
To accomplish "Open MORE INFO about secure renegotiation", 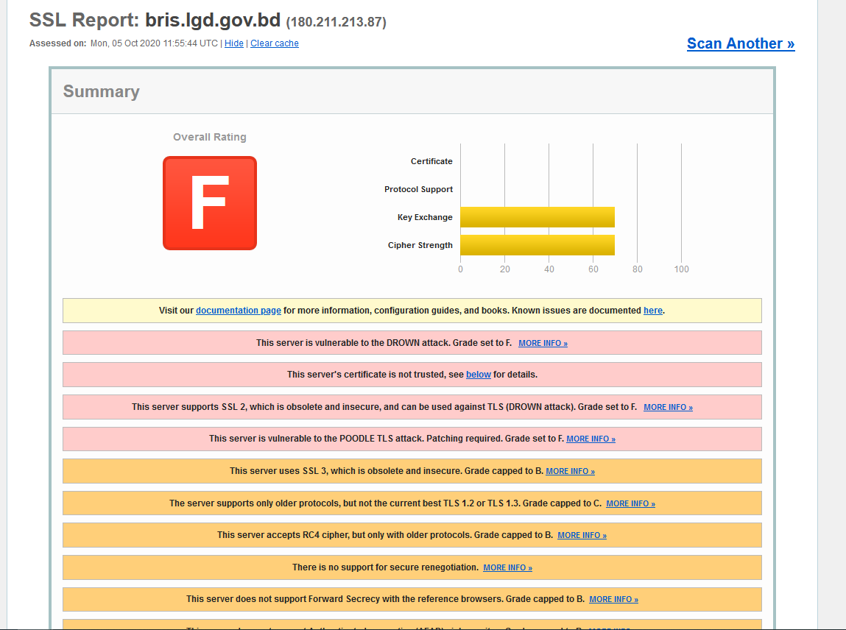I will (507, 567).
